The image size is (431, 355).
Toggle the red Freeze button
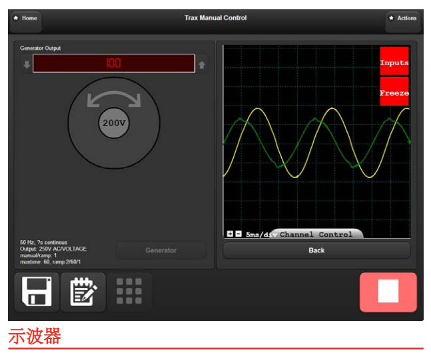pos(394,93)
